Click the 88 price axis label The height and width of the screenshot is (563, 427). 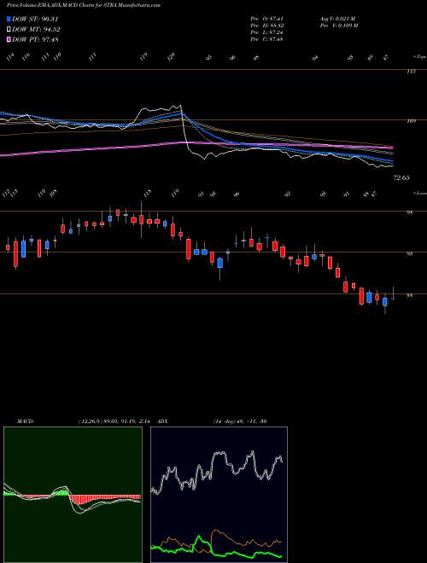coord(410,296)
